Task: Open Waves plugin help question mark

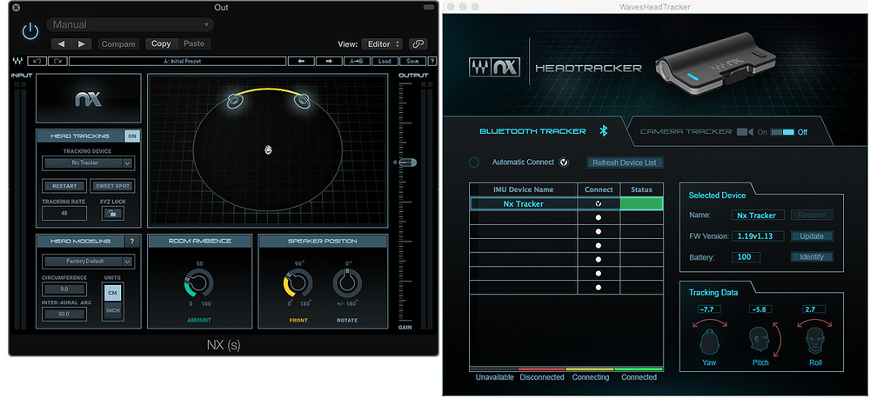Action: [432, 61]
